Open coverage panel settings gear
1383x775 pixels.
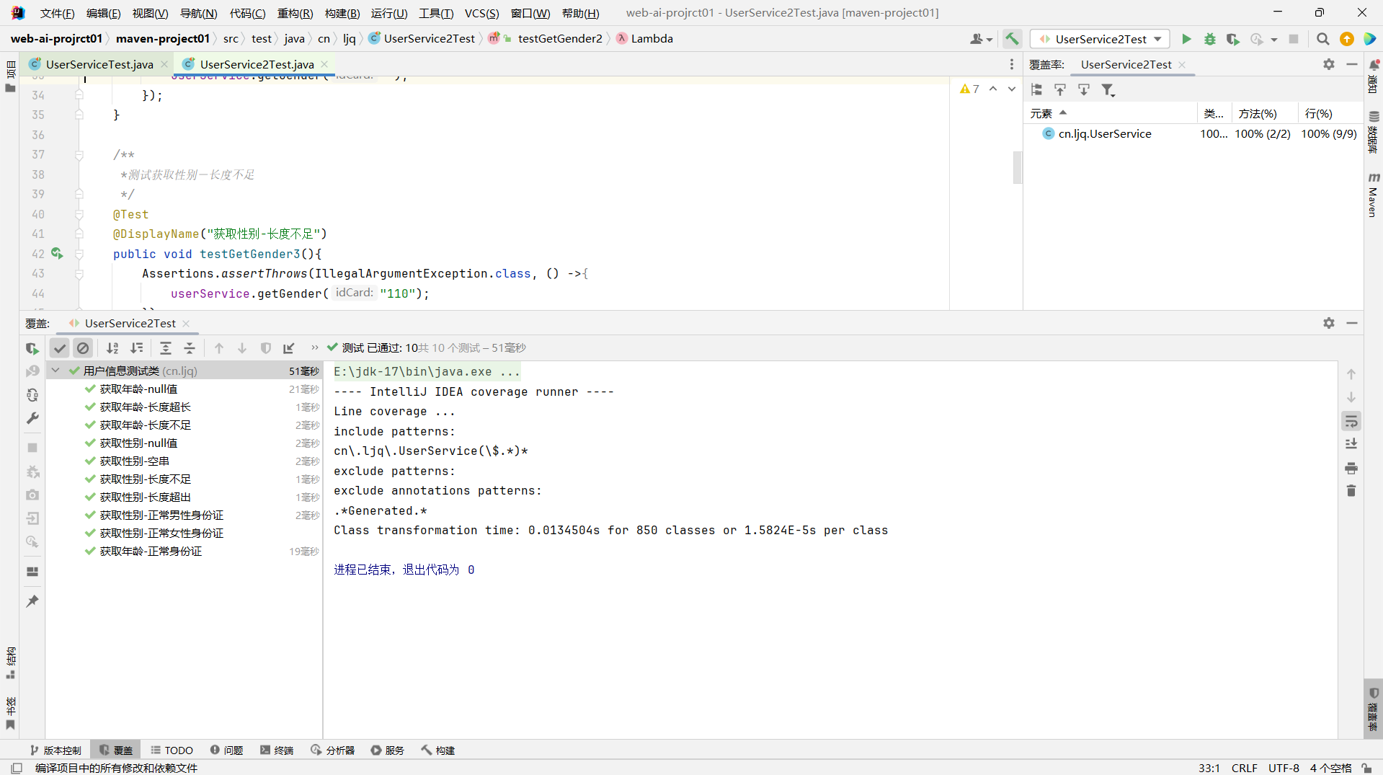pyautogui.click(x=1329, y=64)
